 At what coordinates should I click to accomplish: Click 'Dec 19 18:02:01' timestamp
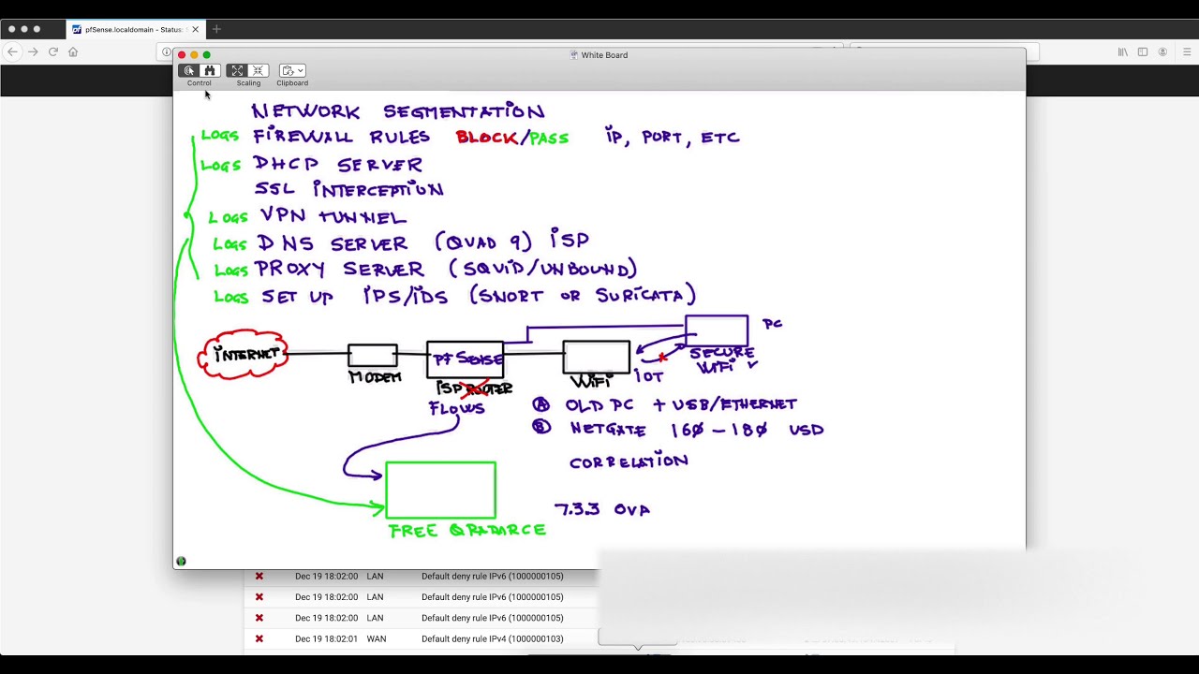pos(326,638)
